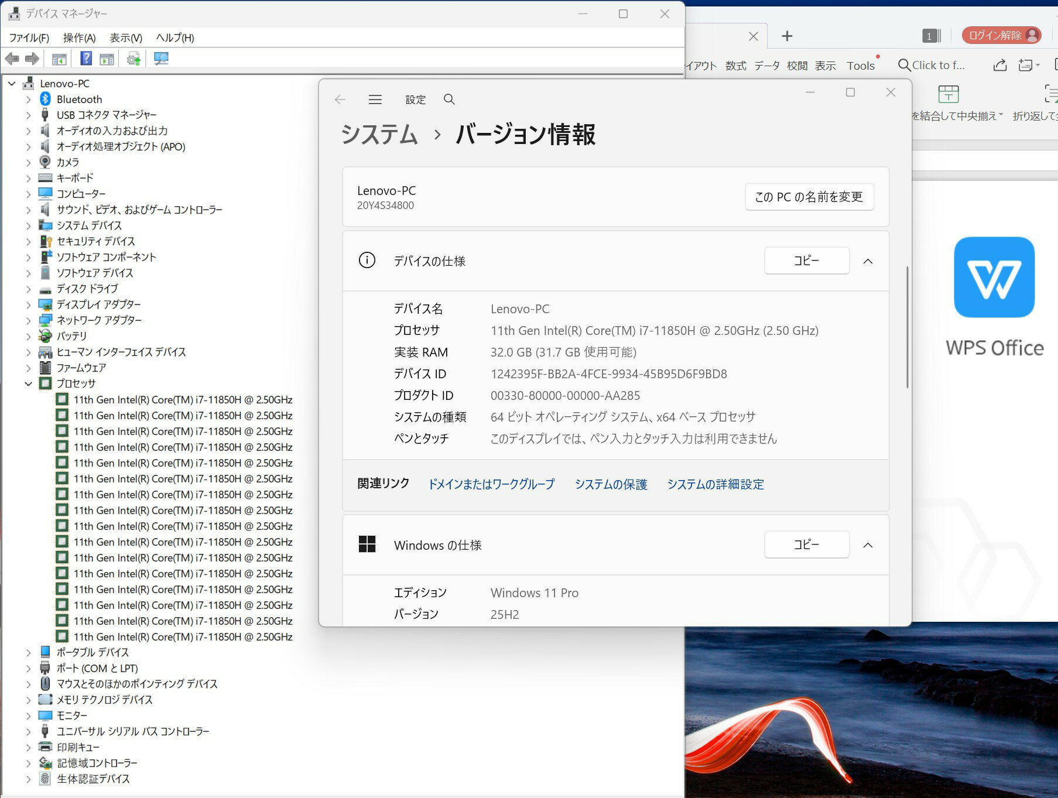The image size is (1058, 798).
Task: Open the blue Help icon in toolbar
Action: [x=86, y=59]
